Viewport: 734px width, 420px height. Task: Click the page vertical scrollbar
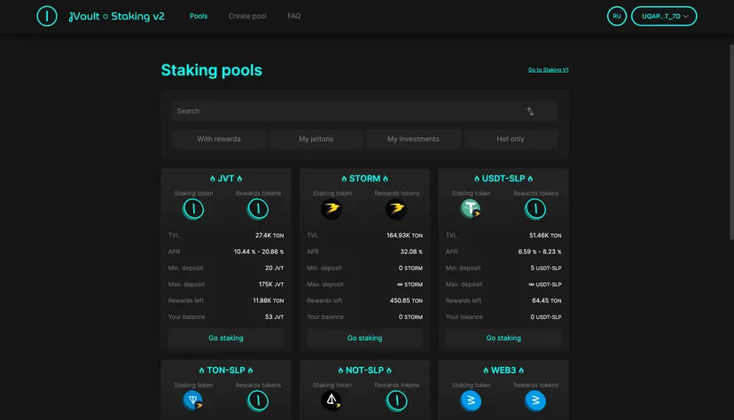(x=731, y=143)
